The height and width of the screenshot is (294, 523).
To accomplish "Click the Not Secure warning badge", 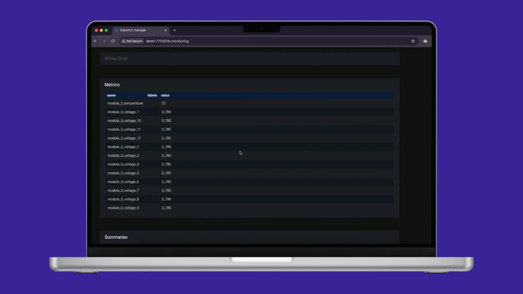I will [132, 41].
